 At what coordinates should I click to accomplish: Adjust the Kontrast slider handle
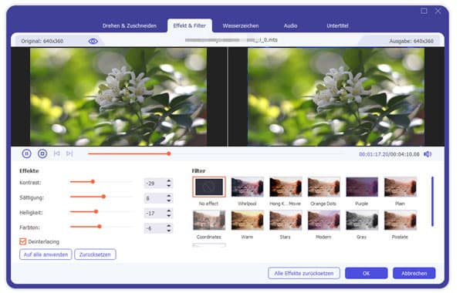point(93,182)
